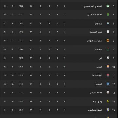Open team طلائع الجيش
The height and width of the screenshot is (118, 118).
pyautogui.click(x=96, y=93)
